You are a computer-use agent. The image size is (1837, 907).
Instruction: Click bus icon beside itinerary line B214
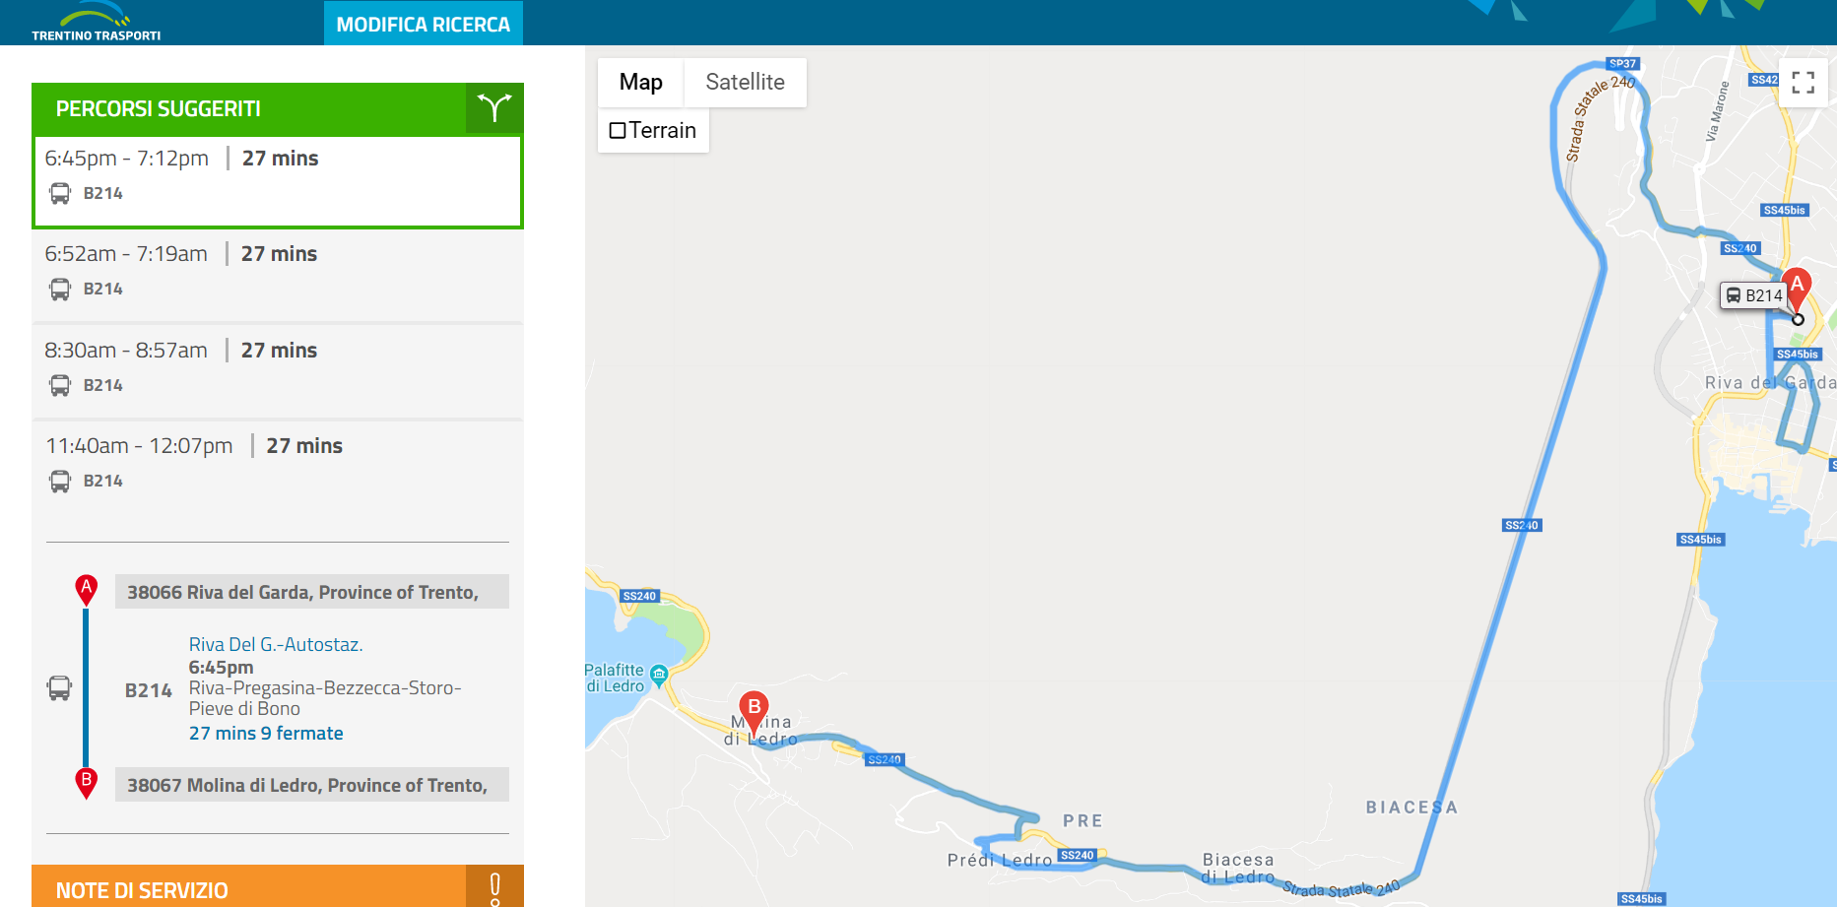click(60, 687)
